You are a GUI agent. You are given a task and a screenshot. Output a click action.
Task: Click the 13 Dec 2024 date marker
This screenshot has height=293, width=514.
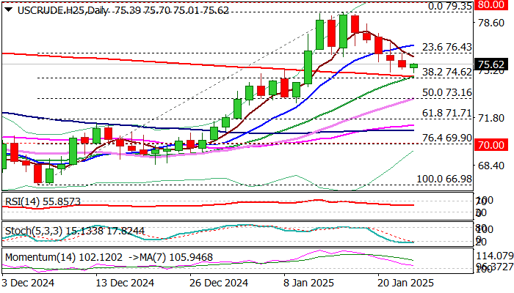126,283
